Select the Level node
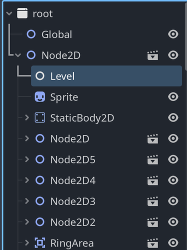Viewport: 187px width, 250px height. (106, 76)
